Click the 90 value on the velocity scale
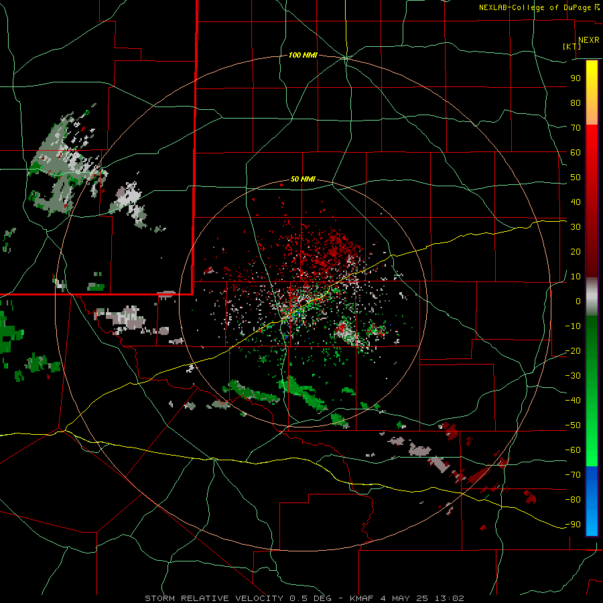The height and width of the screenshot is (603, 603). click(x=576, y=78)
